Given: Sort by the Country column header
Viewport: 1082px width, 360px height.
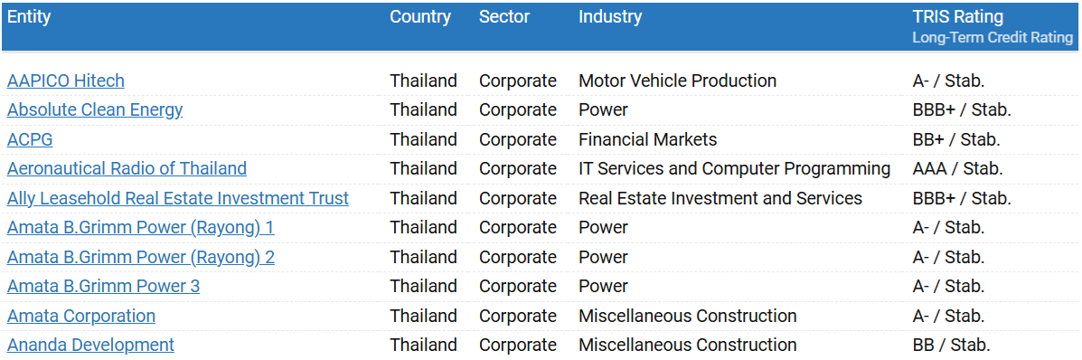Looking at the screenshot, I should pyautogui.click(x=420, y=16).
